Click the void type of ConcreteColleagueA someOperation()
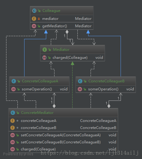This screenshot has height=159, width=142. [64, 89]
